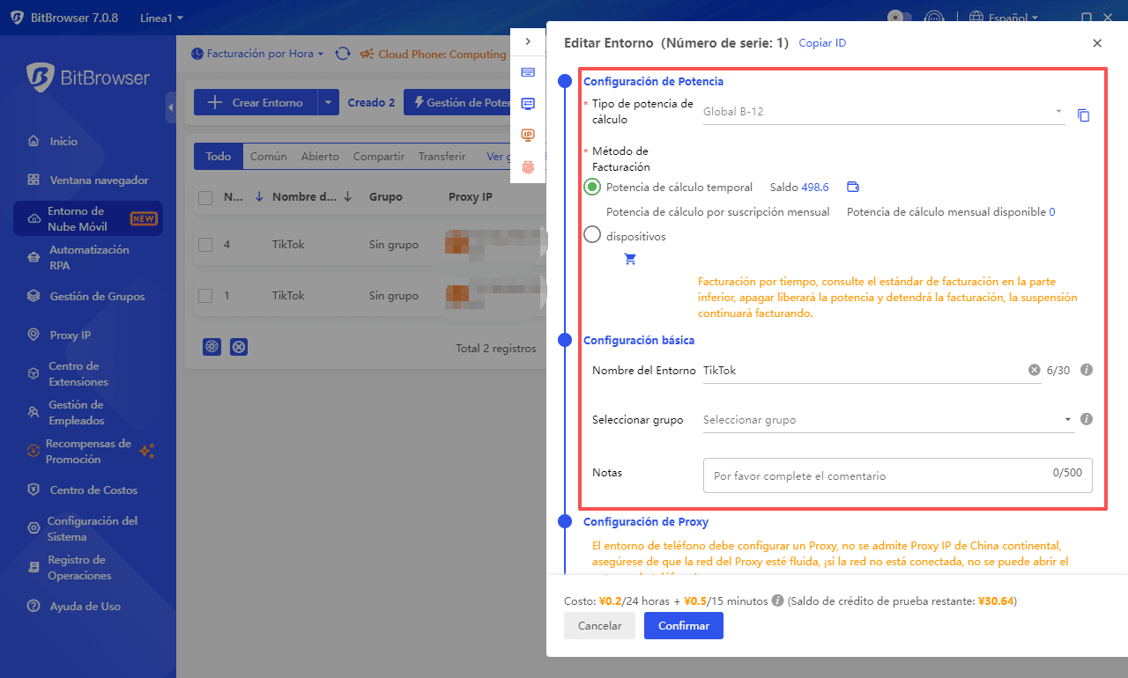Click the wallet icon next to Saldo 498.6
Image resolution: width=1128 pixels, height=678 pixels.
coord(852,187)
